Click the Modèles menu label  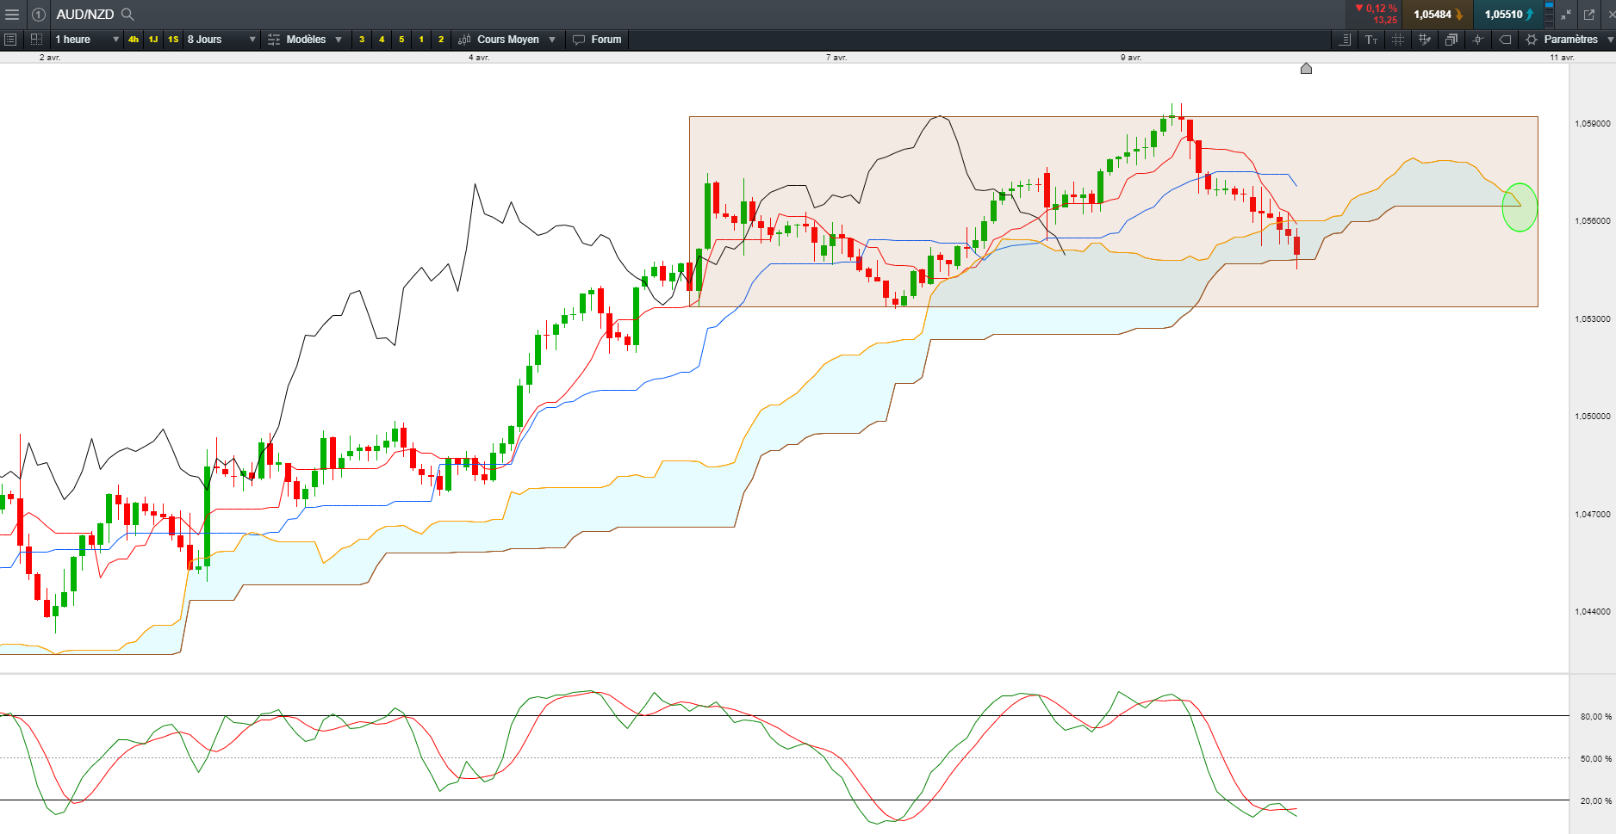tap(306, 40)
